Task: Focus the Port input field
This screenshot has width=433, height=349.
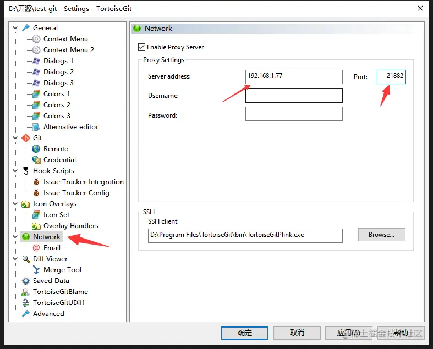Action: point(391,77)
